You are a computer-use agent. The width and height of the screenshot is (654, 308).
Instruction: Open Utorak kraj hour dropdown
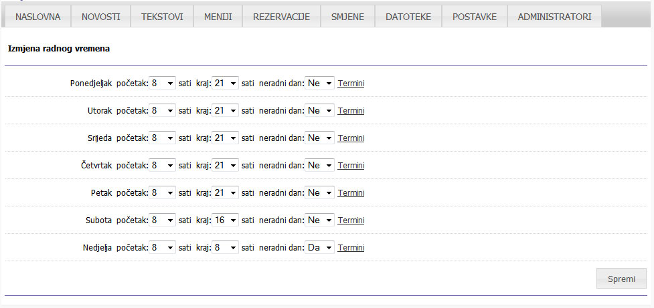[225, 111]
